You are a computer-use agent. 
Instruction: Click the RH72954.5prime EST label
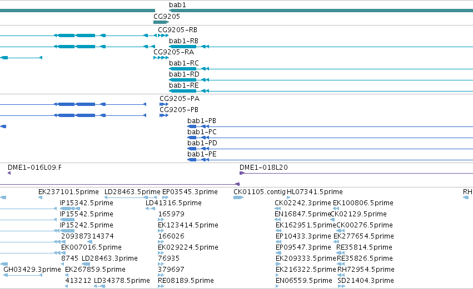pyautogui.click(x=366, y=270)
